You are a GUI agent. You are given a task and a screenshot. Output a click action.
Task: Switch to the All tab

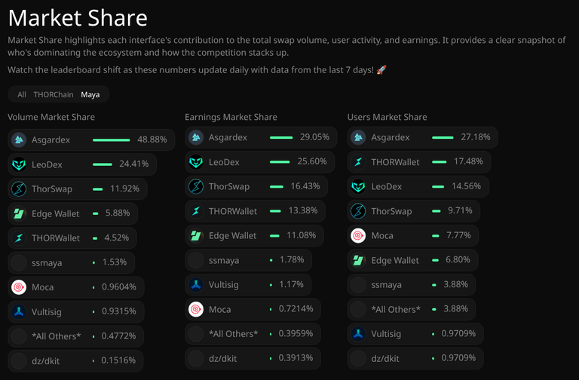click(x=22, y=94)
